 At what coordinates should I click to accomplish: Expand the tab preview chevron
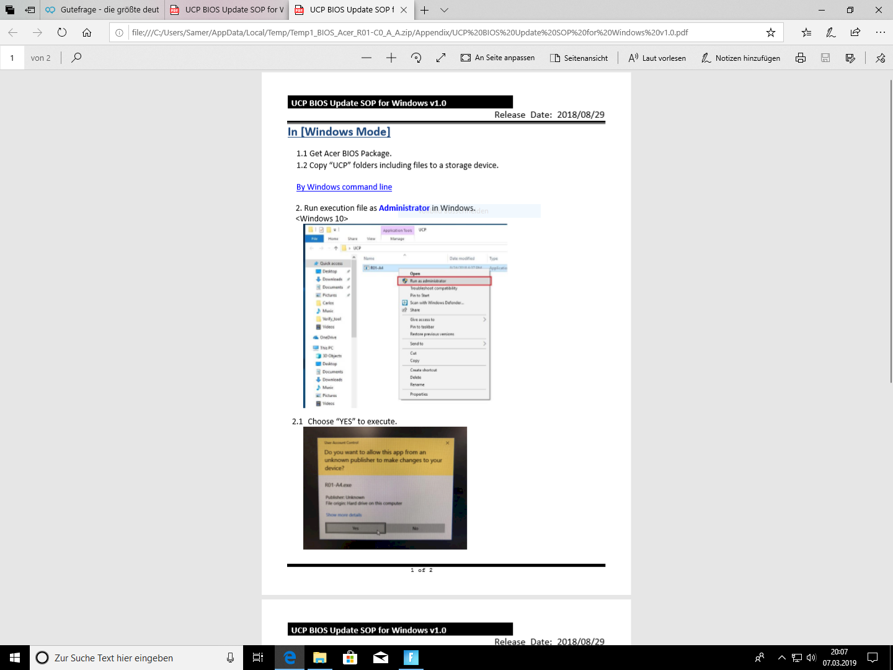point(444,10)
